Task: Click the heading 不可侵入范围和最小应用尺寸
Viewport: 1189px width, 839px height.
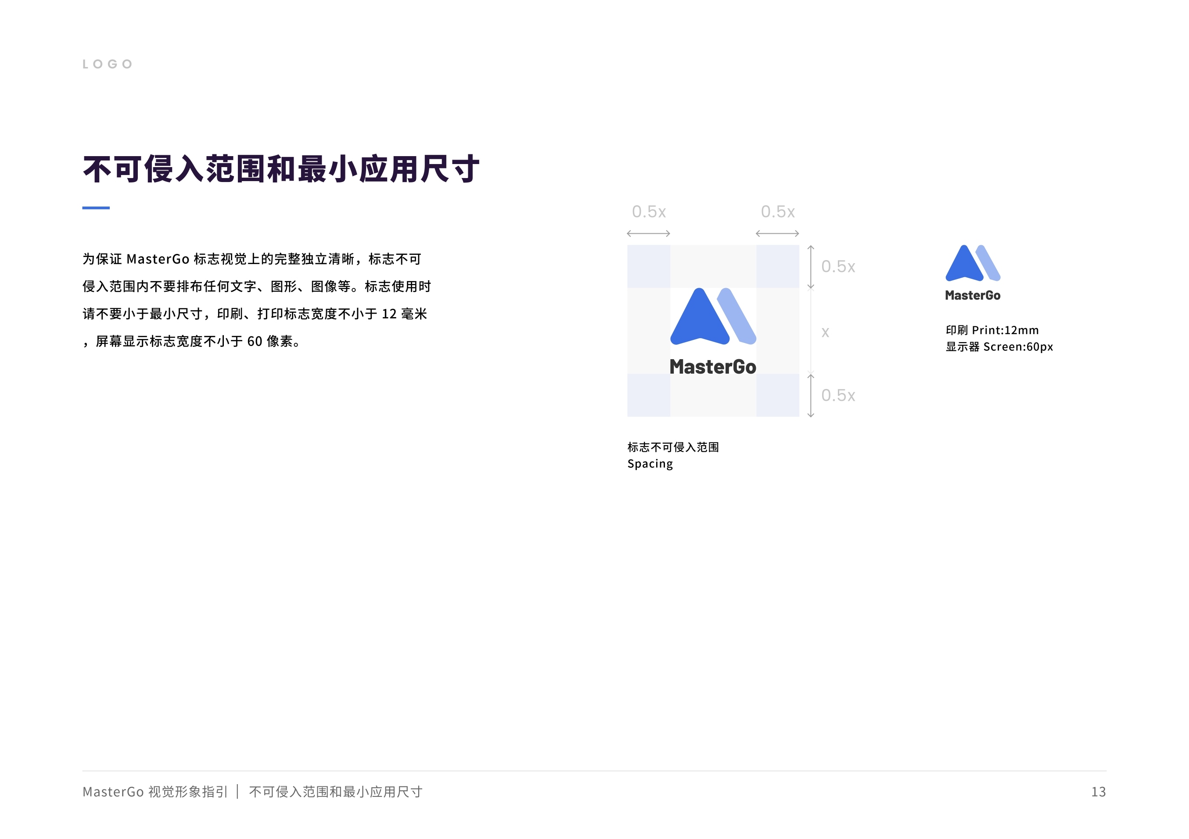Action: (281, 169)
